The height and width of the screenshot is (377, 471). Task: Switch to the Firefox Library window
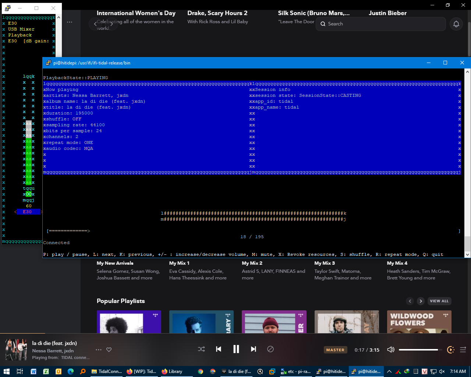tap(176, 371)
